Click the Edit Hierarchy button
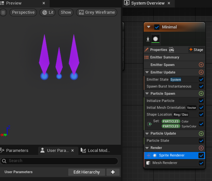 (x=87, y=172)
